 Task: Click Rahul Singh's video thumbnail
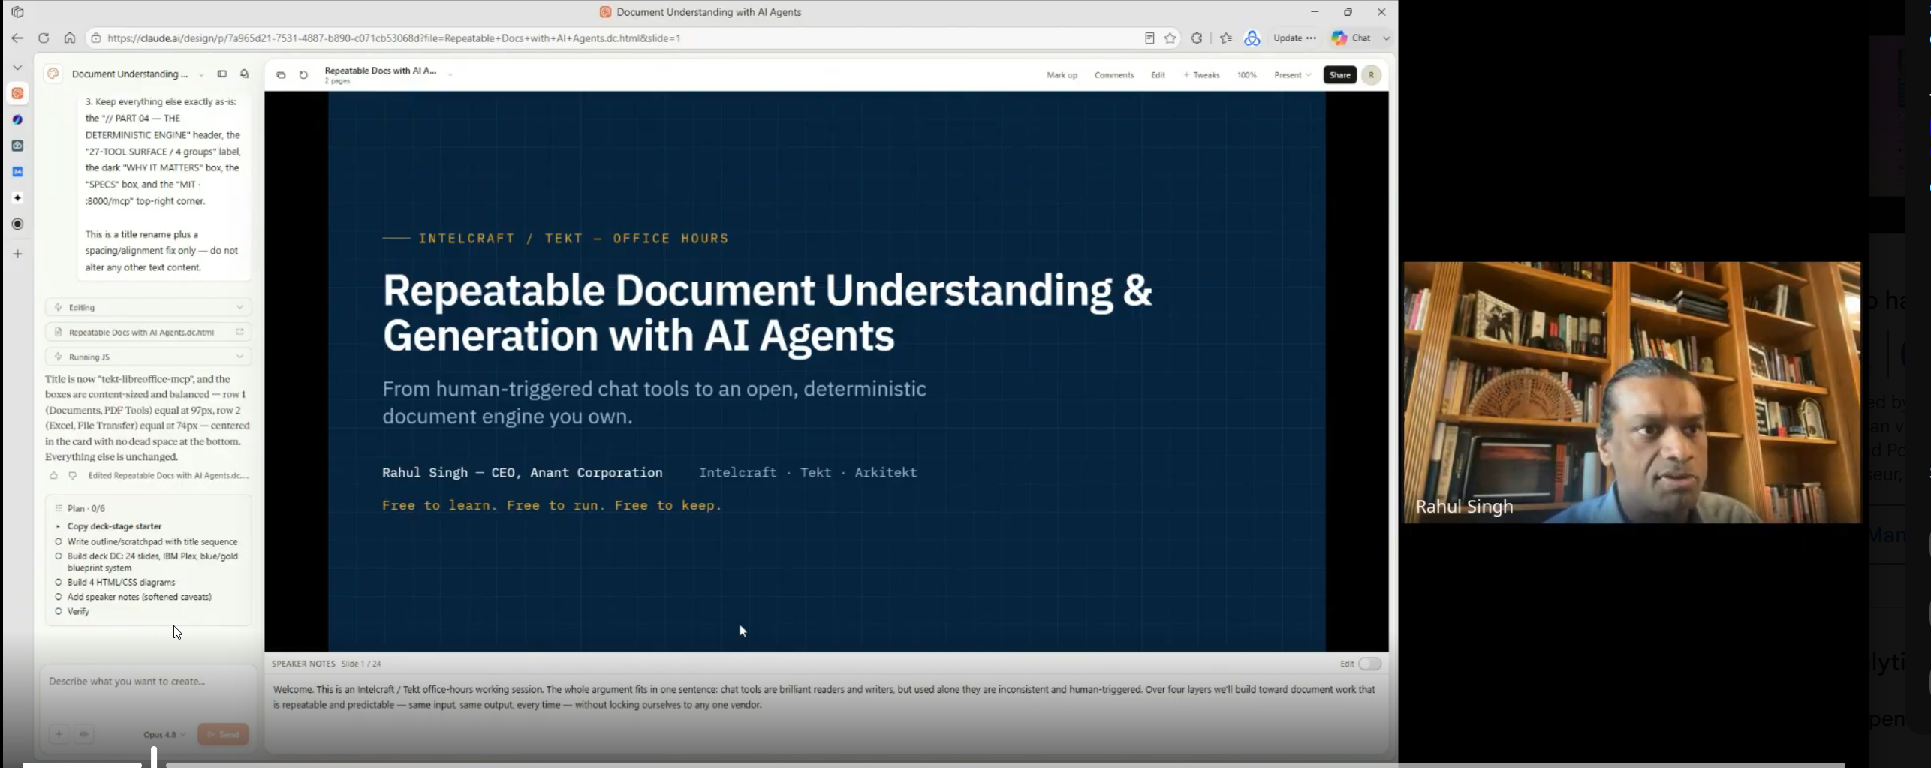[x=1632, y=392]
